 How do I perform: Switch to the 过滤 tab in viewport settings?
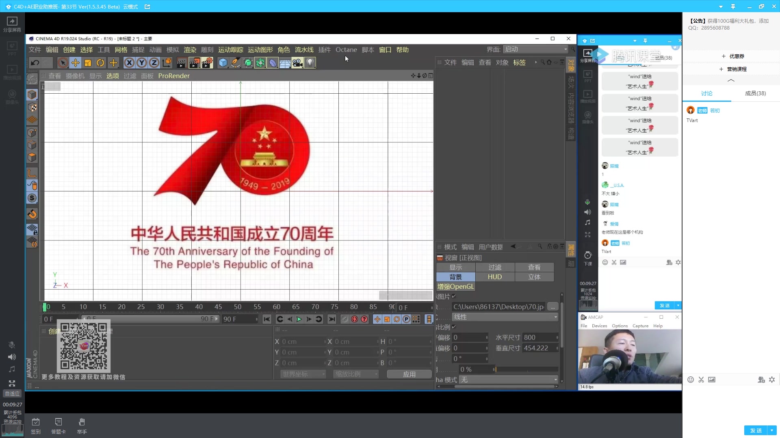495,267
